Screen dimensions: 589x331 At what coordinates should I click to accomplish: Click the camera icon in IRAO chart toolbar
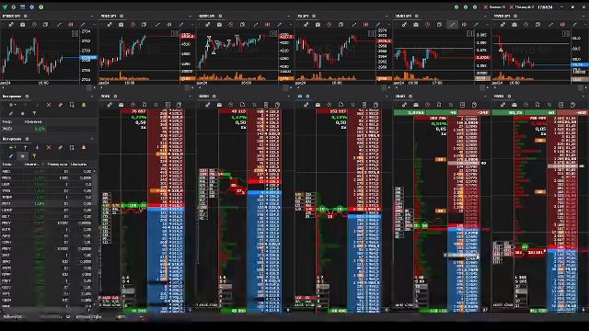[x=416, y=25]
